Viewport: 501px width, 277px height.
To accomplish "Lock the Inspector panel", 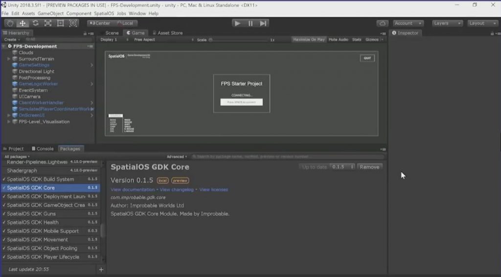I will tap(492, 33).
